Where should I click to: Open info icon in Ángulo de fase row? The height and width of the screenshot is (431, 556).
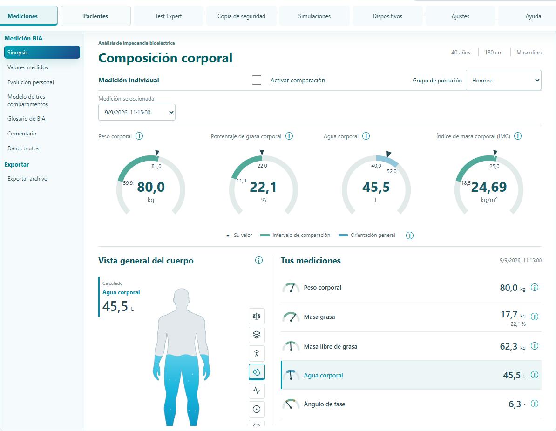tap(535, 404)
